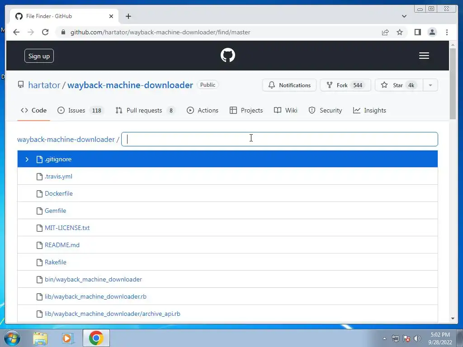463x347 pixels.
Task: Click the Chrome taskbar icon
Action: tap(96, 338)
